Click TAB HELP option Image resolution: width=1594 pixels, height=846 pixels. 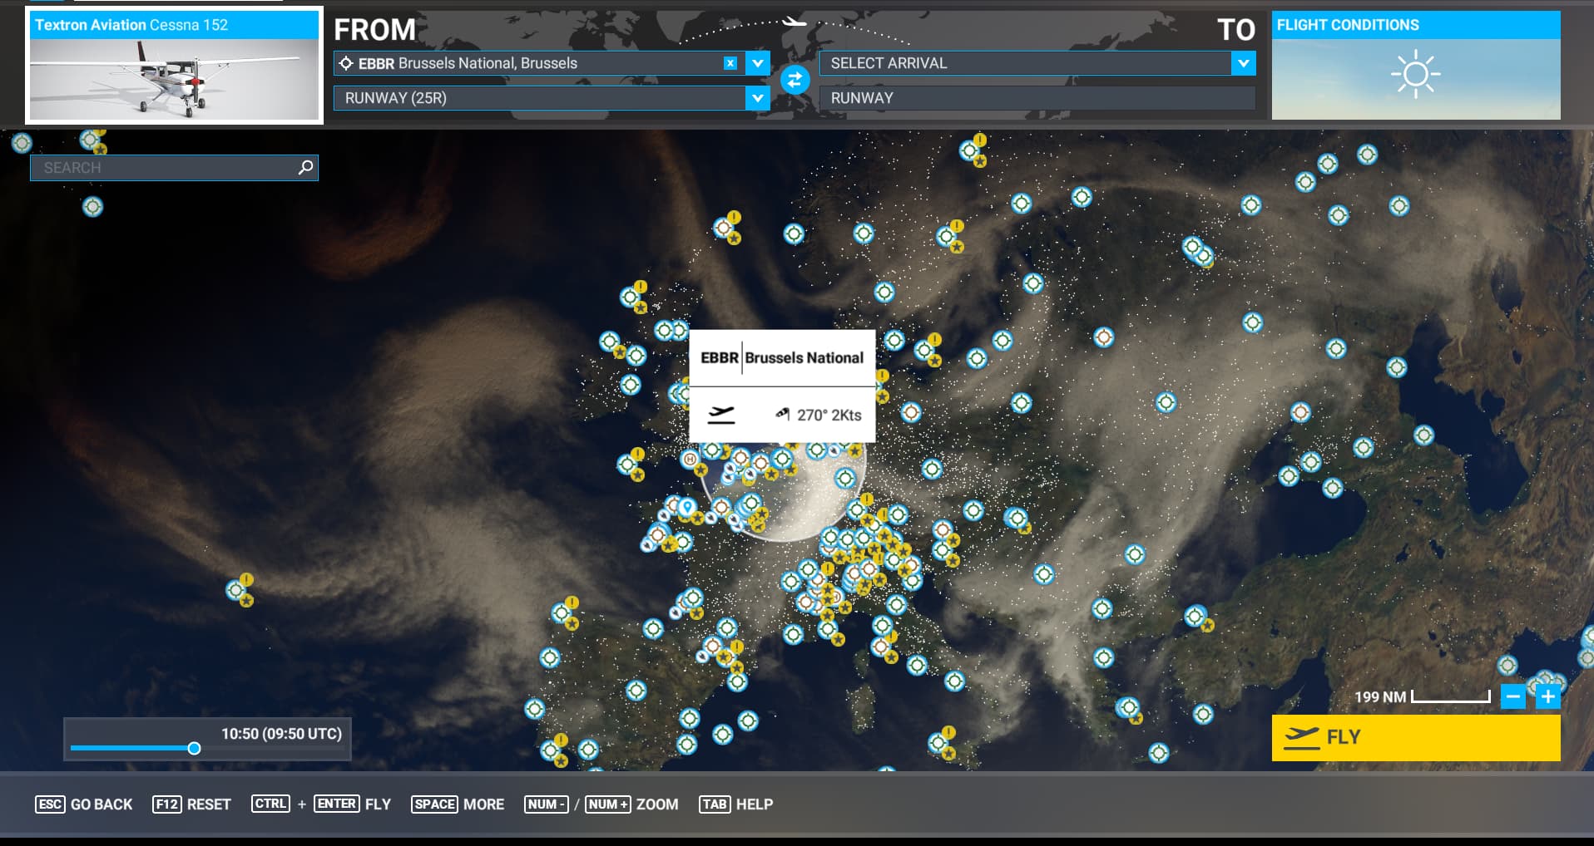point(736,804)
